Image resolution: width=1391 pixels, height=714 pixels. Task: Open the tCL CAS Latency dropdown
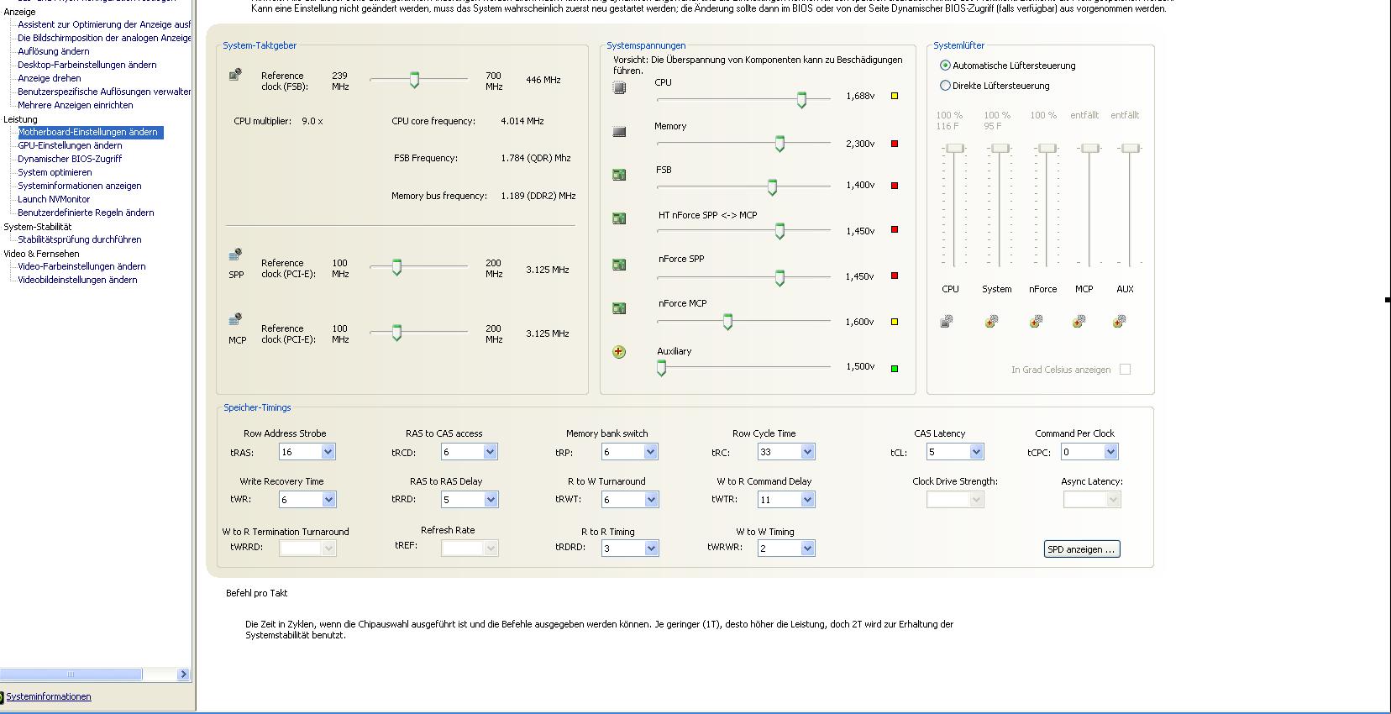(x=976, y=452)
